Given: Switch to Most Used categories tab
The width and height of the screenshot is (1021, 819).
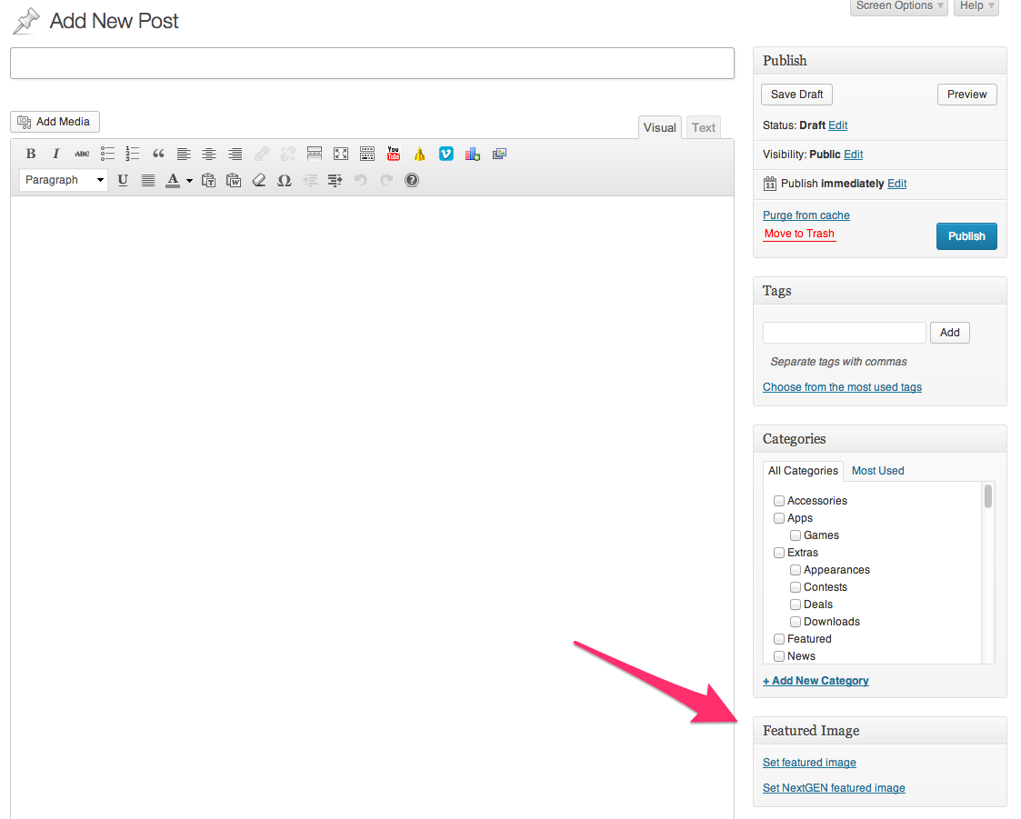Looking at the screenshot, I should click(877, 471).
